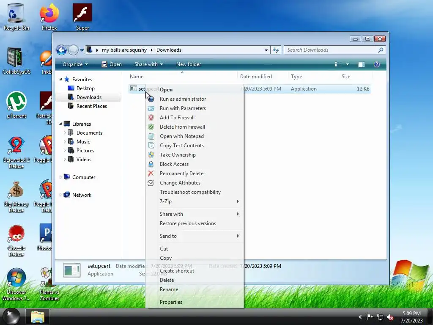This screenshot has height=325, width=433.
Task: Open the Organize dropdown menu
Action: click(75, 64)
